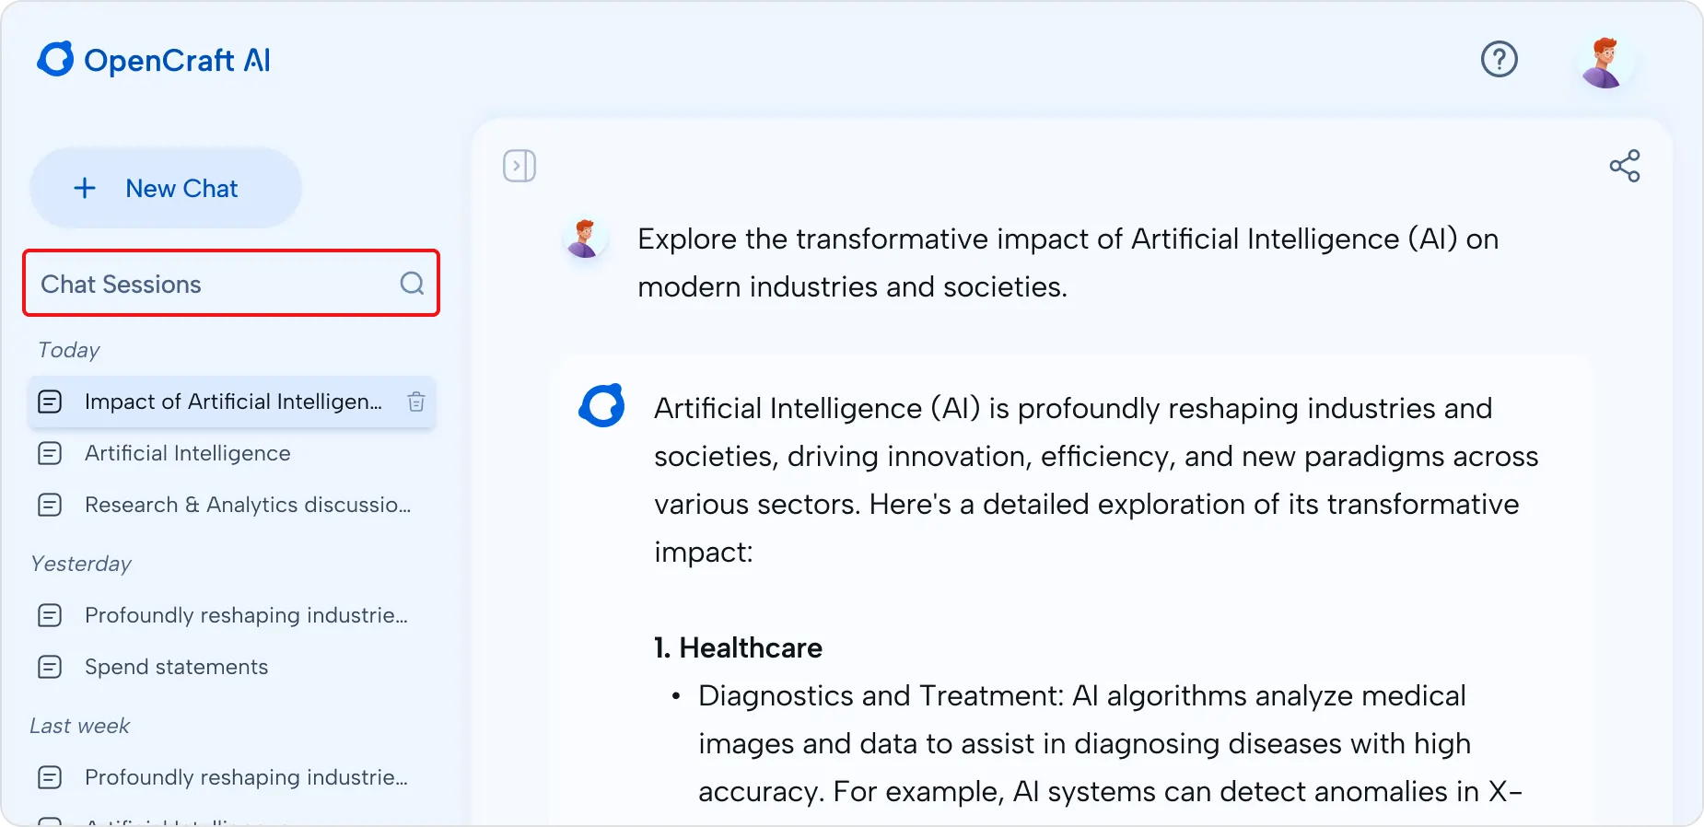Click the share conversation icon

tap(1625, 166)
